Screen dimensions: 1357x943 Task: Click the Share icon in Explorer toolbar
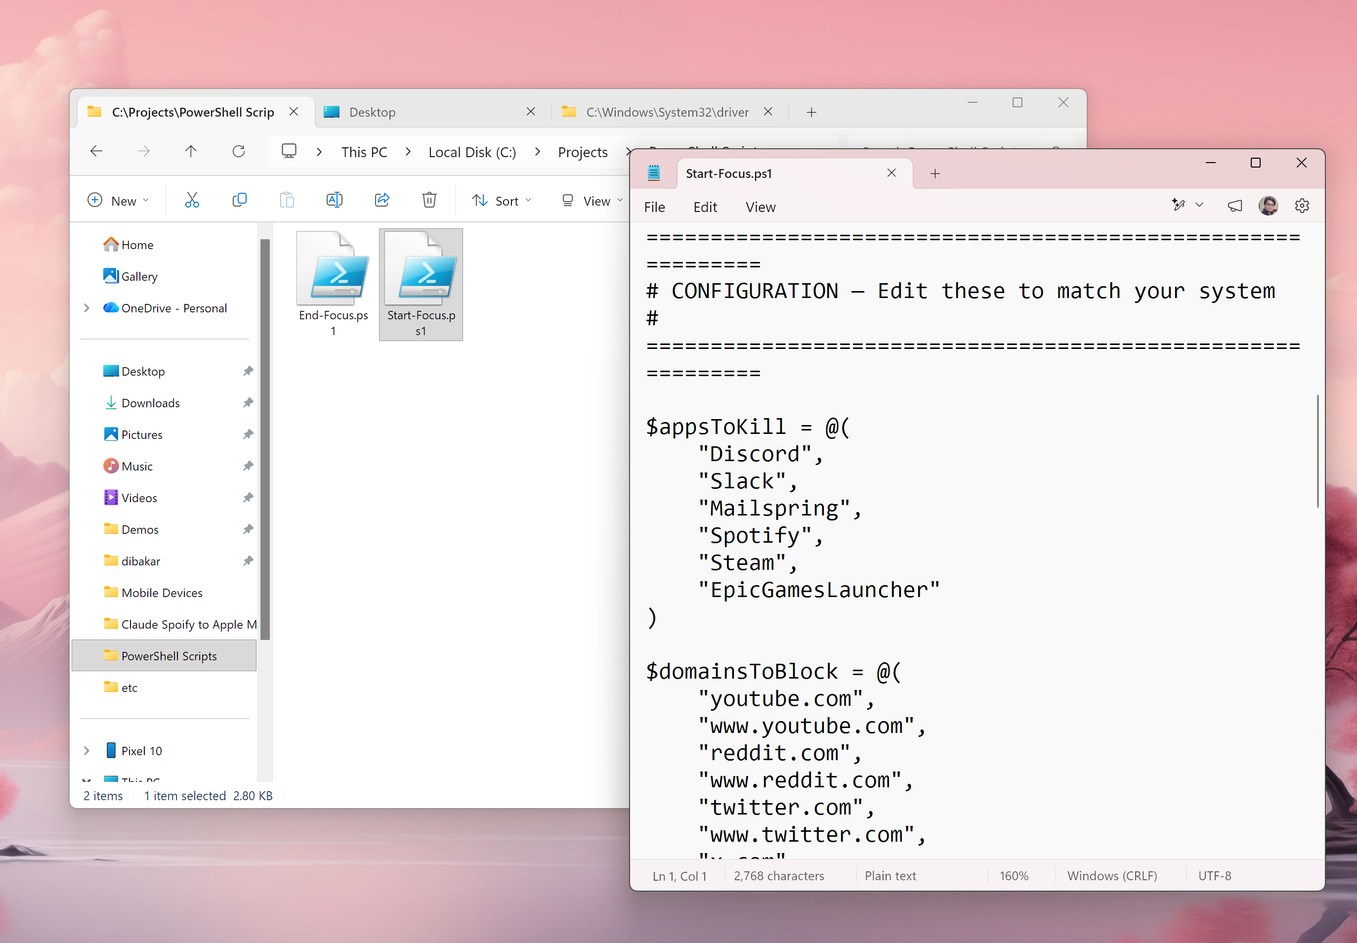(382, 200)
